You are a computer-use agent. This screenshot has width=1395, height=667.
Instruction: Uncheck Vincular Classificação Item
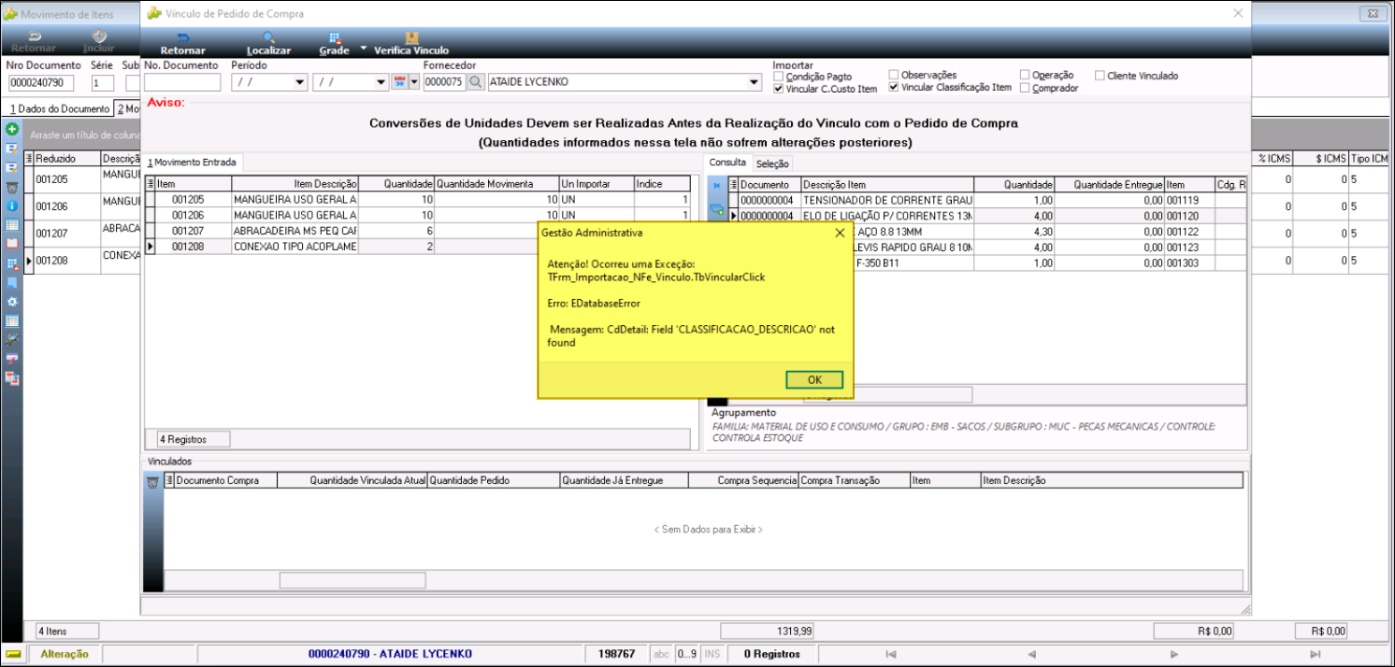coord(894,87)
